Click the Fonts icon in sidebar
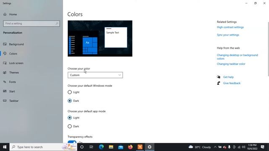 coord(5,82)
